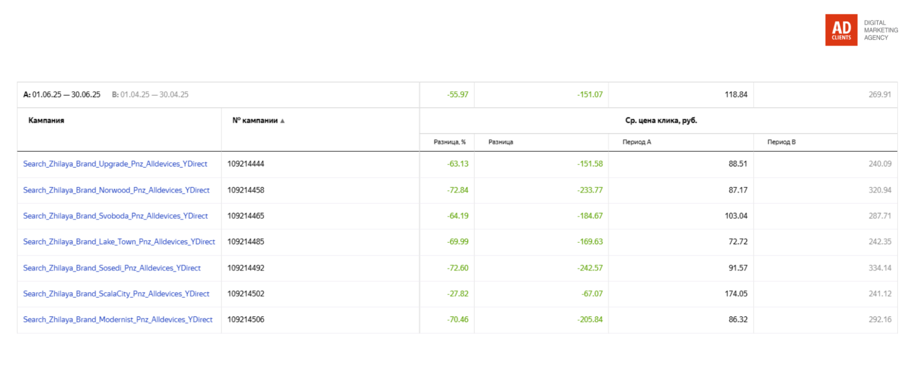Viewport: 916px width, 385px height.
Task: Open Search_Zhilaya_Brand_Lake_Town campaign link
Action: pyautogui.click(x=119, y=242)
